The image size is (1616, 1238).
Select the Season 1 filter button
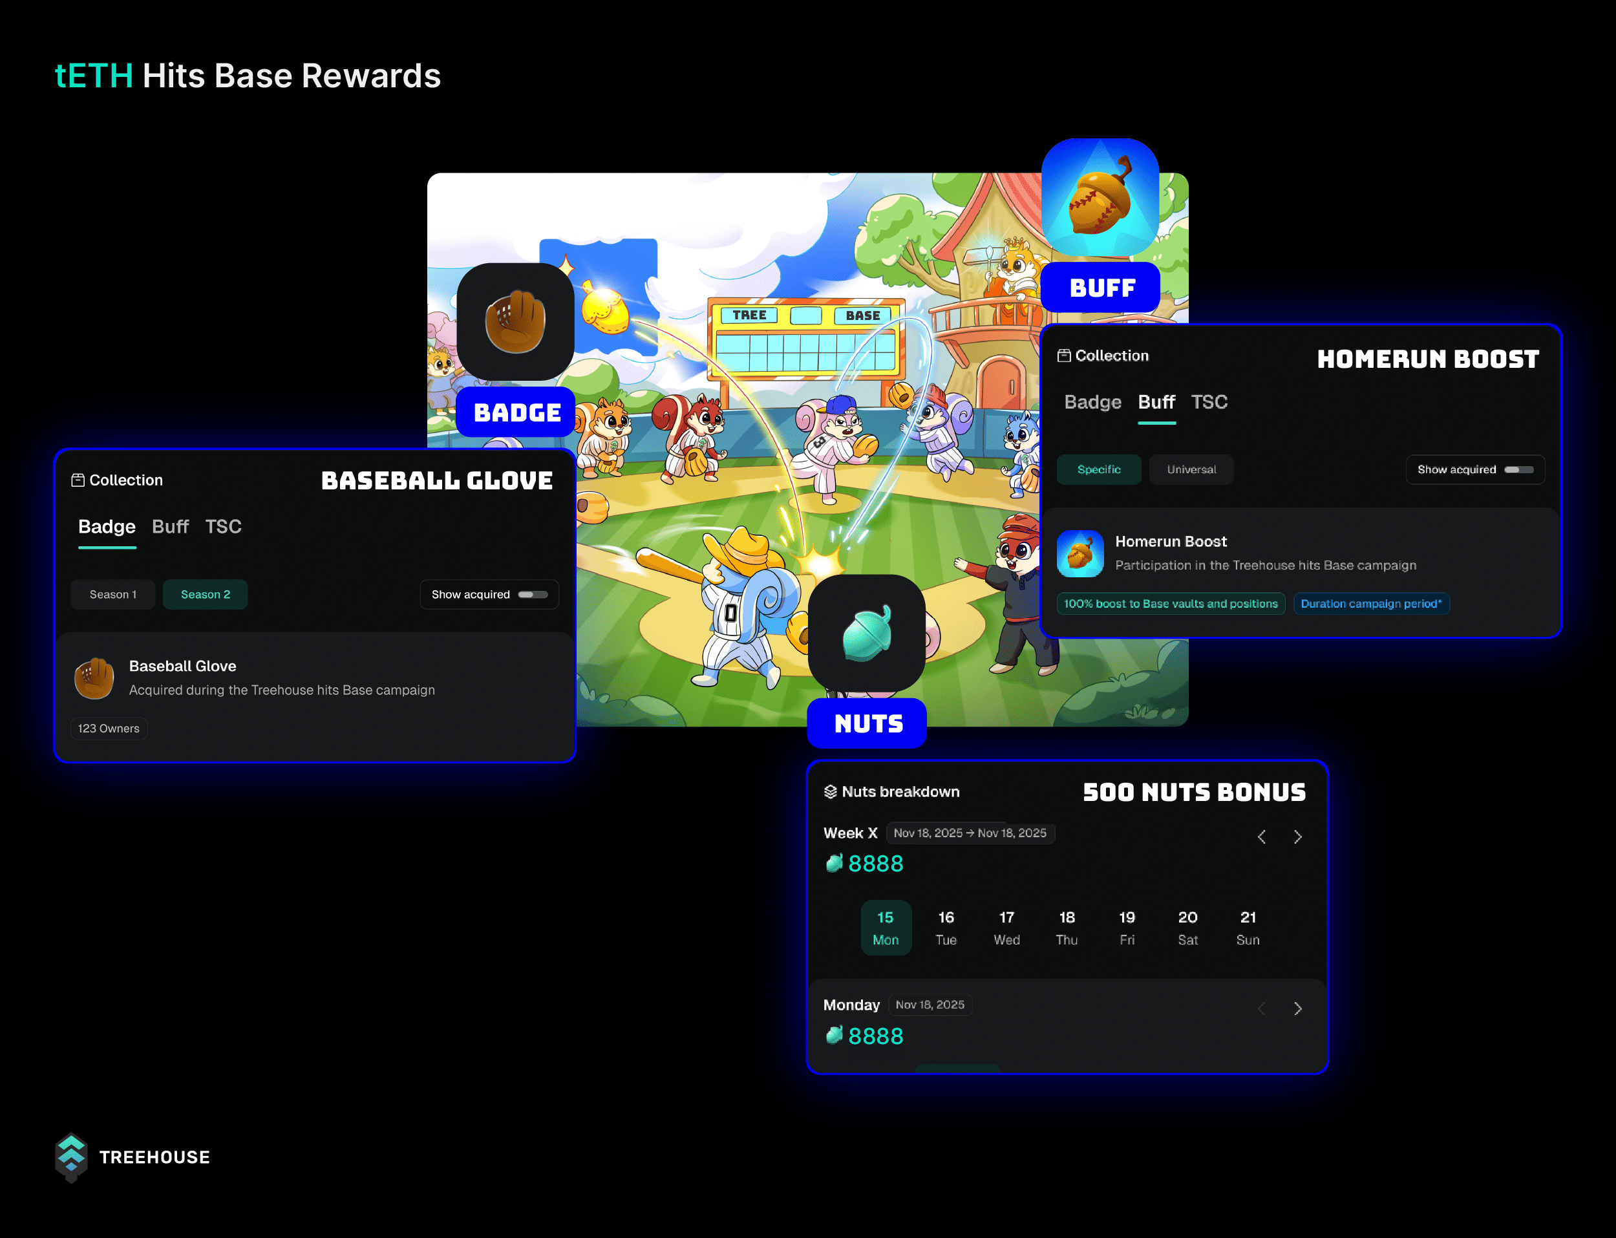coord(112,595)
